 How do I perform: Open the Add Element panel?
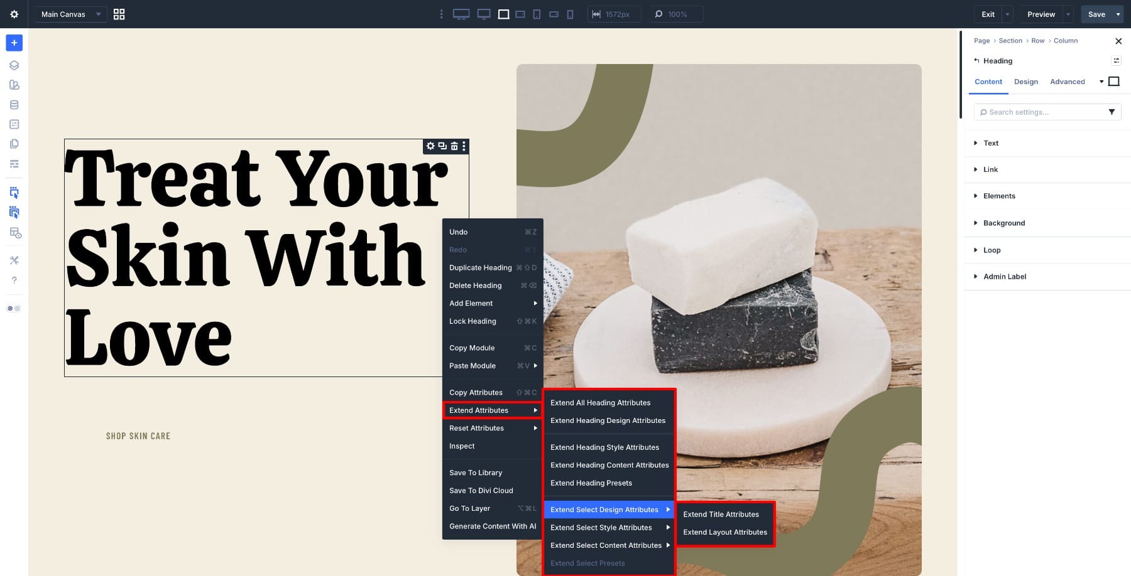14,43
